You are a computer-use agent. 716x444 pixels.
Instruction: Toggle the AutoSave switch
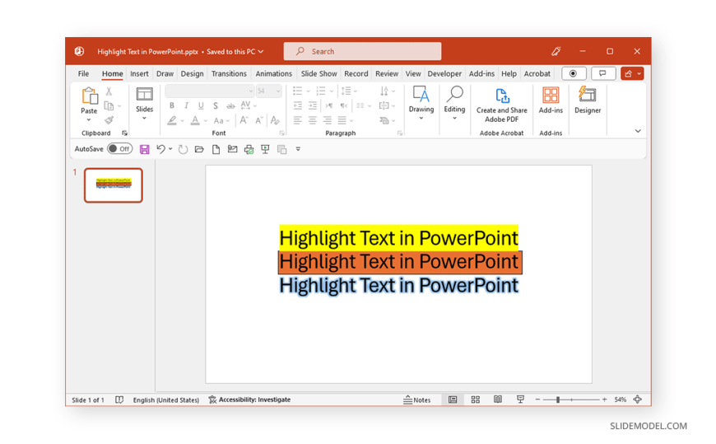coord(119,148)
